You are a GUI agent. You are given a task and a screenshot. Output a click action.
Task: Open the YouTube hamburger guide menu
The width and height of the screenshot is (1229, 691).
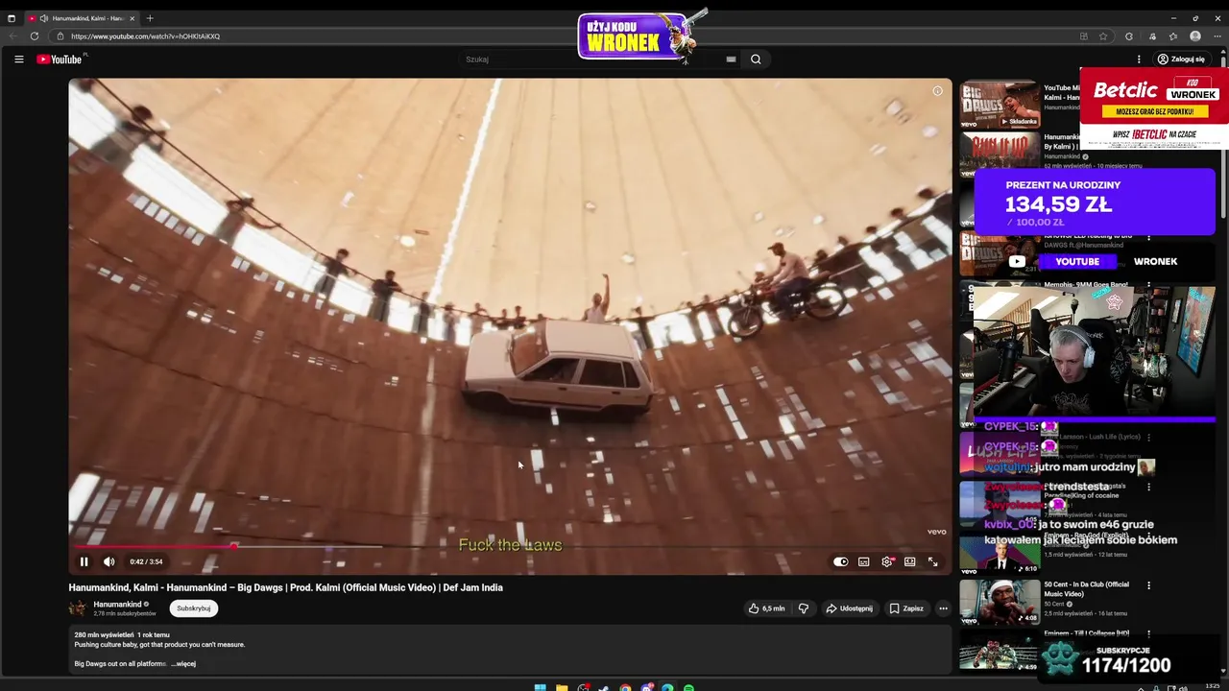click(x=18, y=59)
